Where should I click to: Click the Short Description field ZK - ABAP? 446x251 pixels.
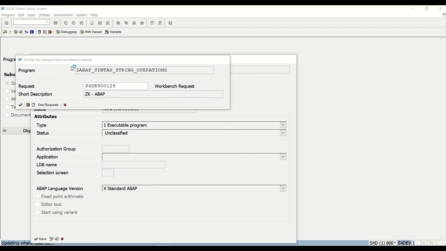(x=153, y=94)
